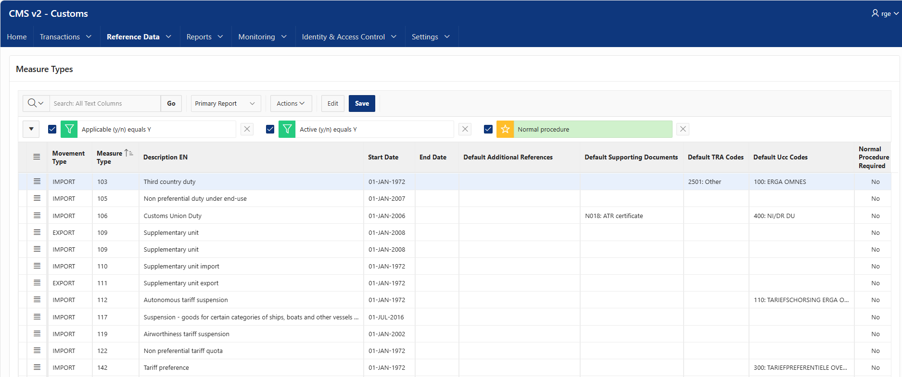The width and height of the screenshot is (902, 377).
Task: Open the user account icon rge
Action: point(885,13)
